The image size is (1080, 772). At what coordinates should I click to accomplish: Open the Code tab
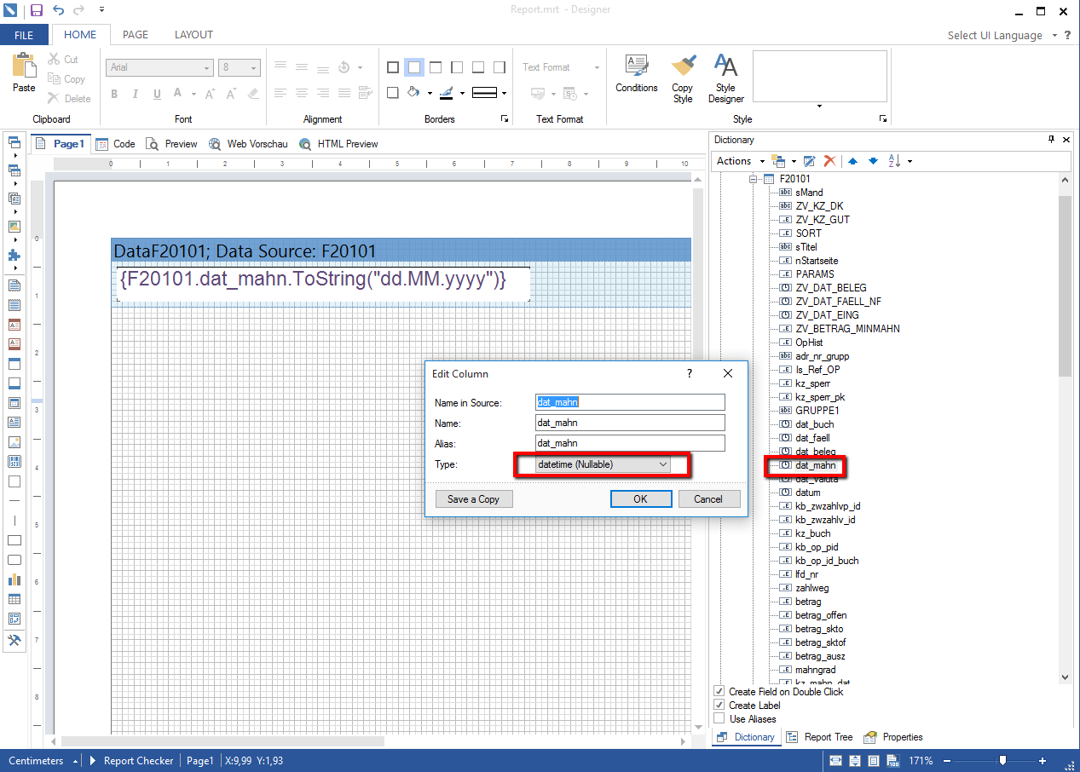point(115,144)
